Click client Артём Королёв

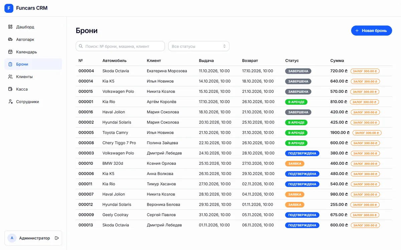(x=162, y=102)
